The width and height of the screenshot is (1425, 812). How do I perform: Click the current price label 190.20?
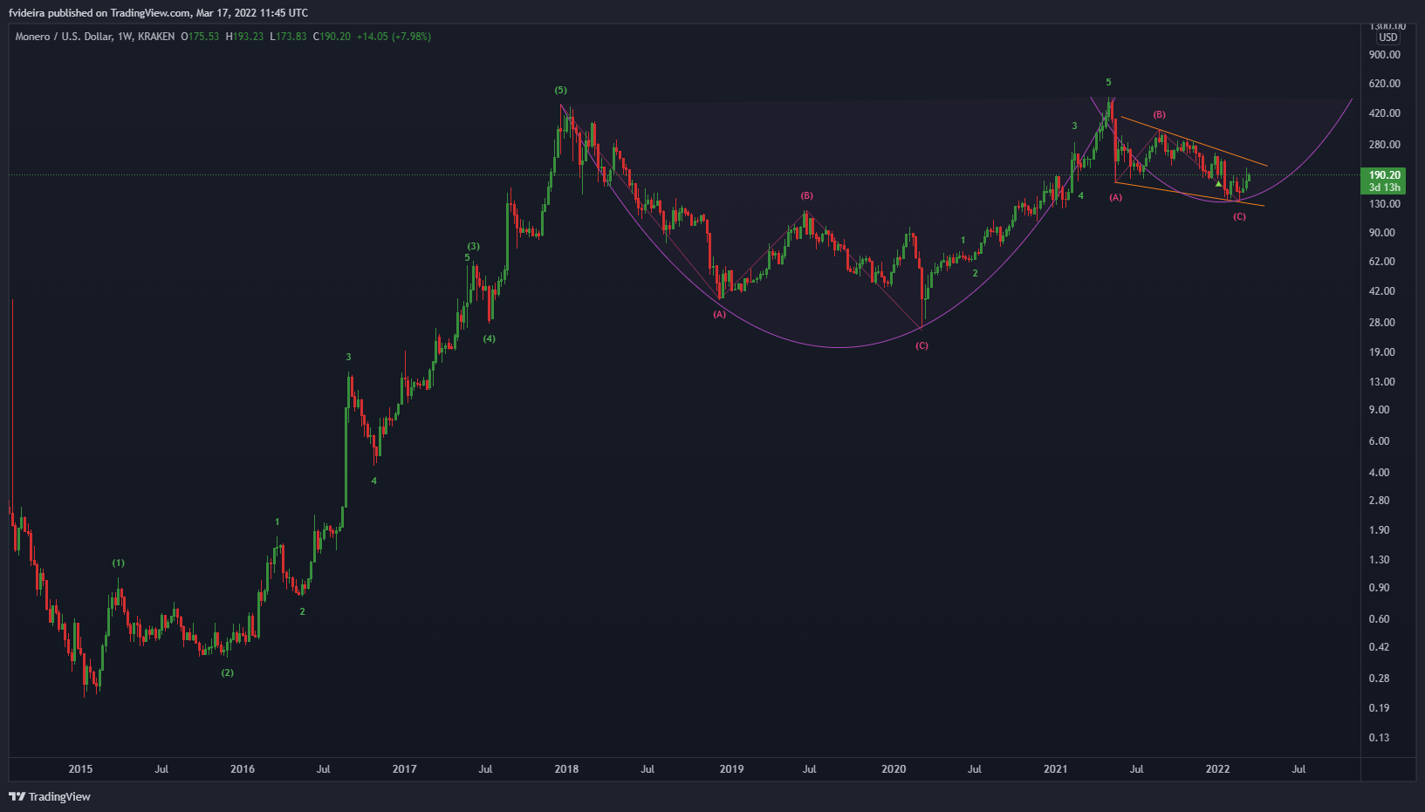[1385, 174]
